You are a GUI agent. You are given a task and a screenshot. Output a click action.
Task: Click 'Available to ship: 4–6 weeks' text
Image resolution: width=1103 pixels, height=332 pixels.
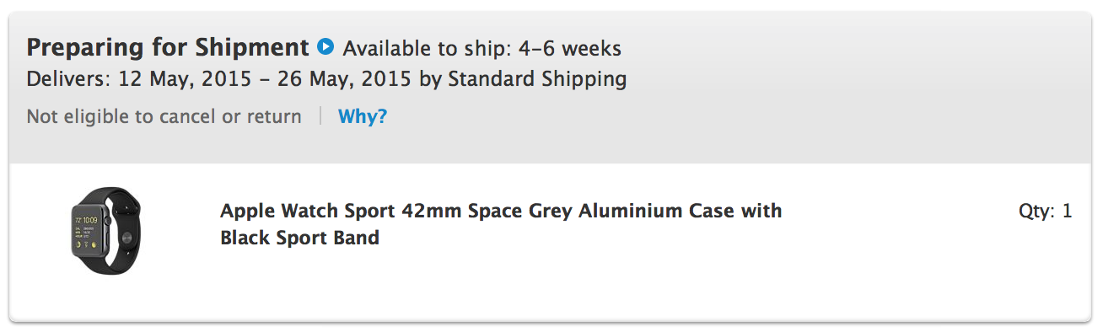click(x=482, y=47)
